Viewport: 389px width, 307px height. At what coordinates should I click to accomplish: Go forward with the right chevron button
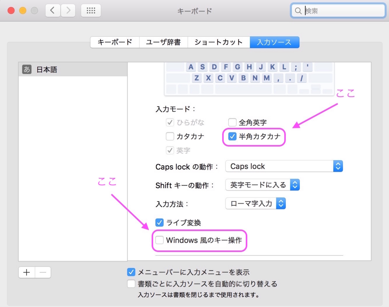(x=68, y=10)
